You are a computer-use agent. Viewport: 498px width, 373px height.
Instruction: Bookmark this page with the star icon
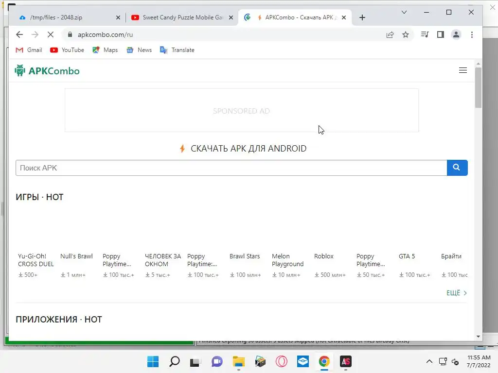[406, 34]
